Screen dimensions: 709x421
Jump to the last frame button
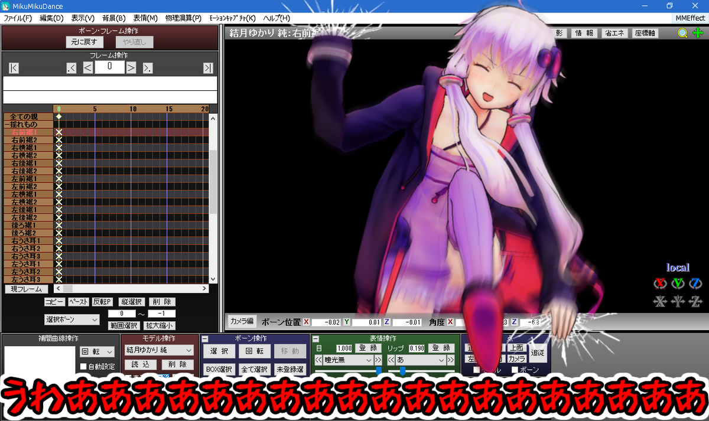pyautogui.click(x=207, y=68)
